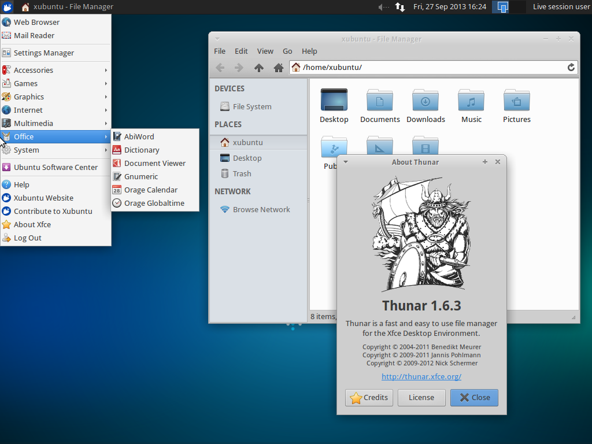This screenshot has width=592, height=444.
Task: Open the File menu in Thunar
Action: pyautogui.click(x=219, y=51)
